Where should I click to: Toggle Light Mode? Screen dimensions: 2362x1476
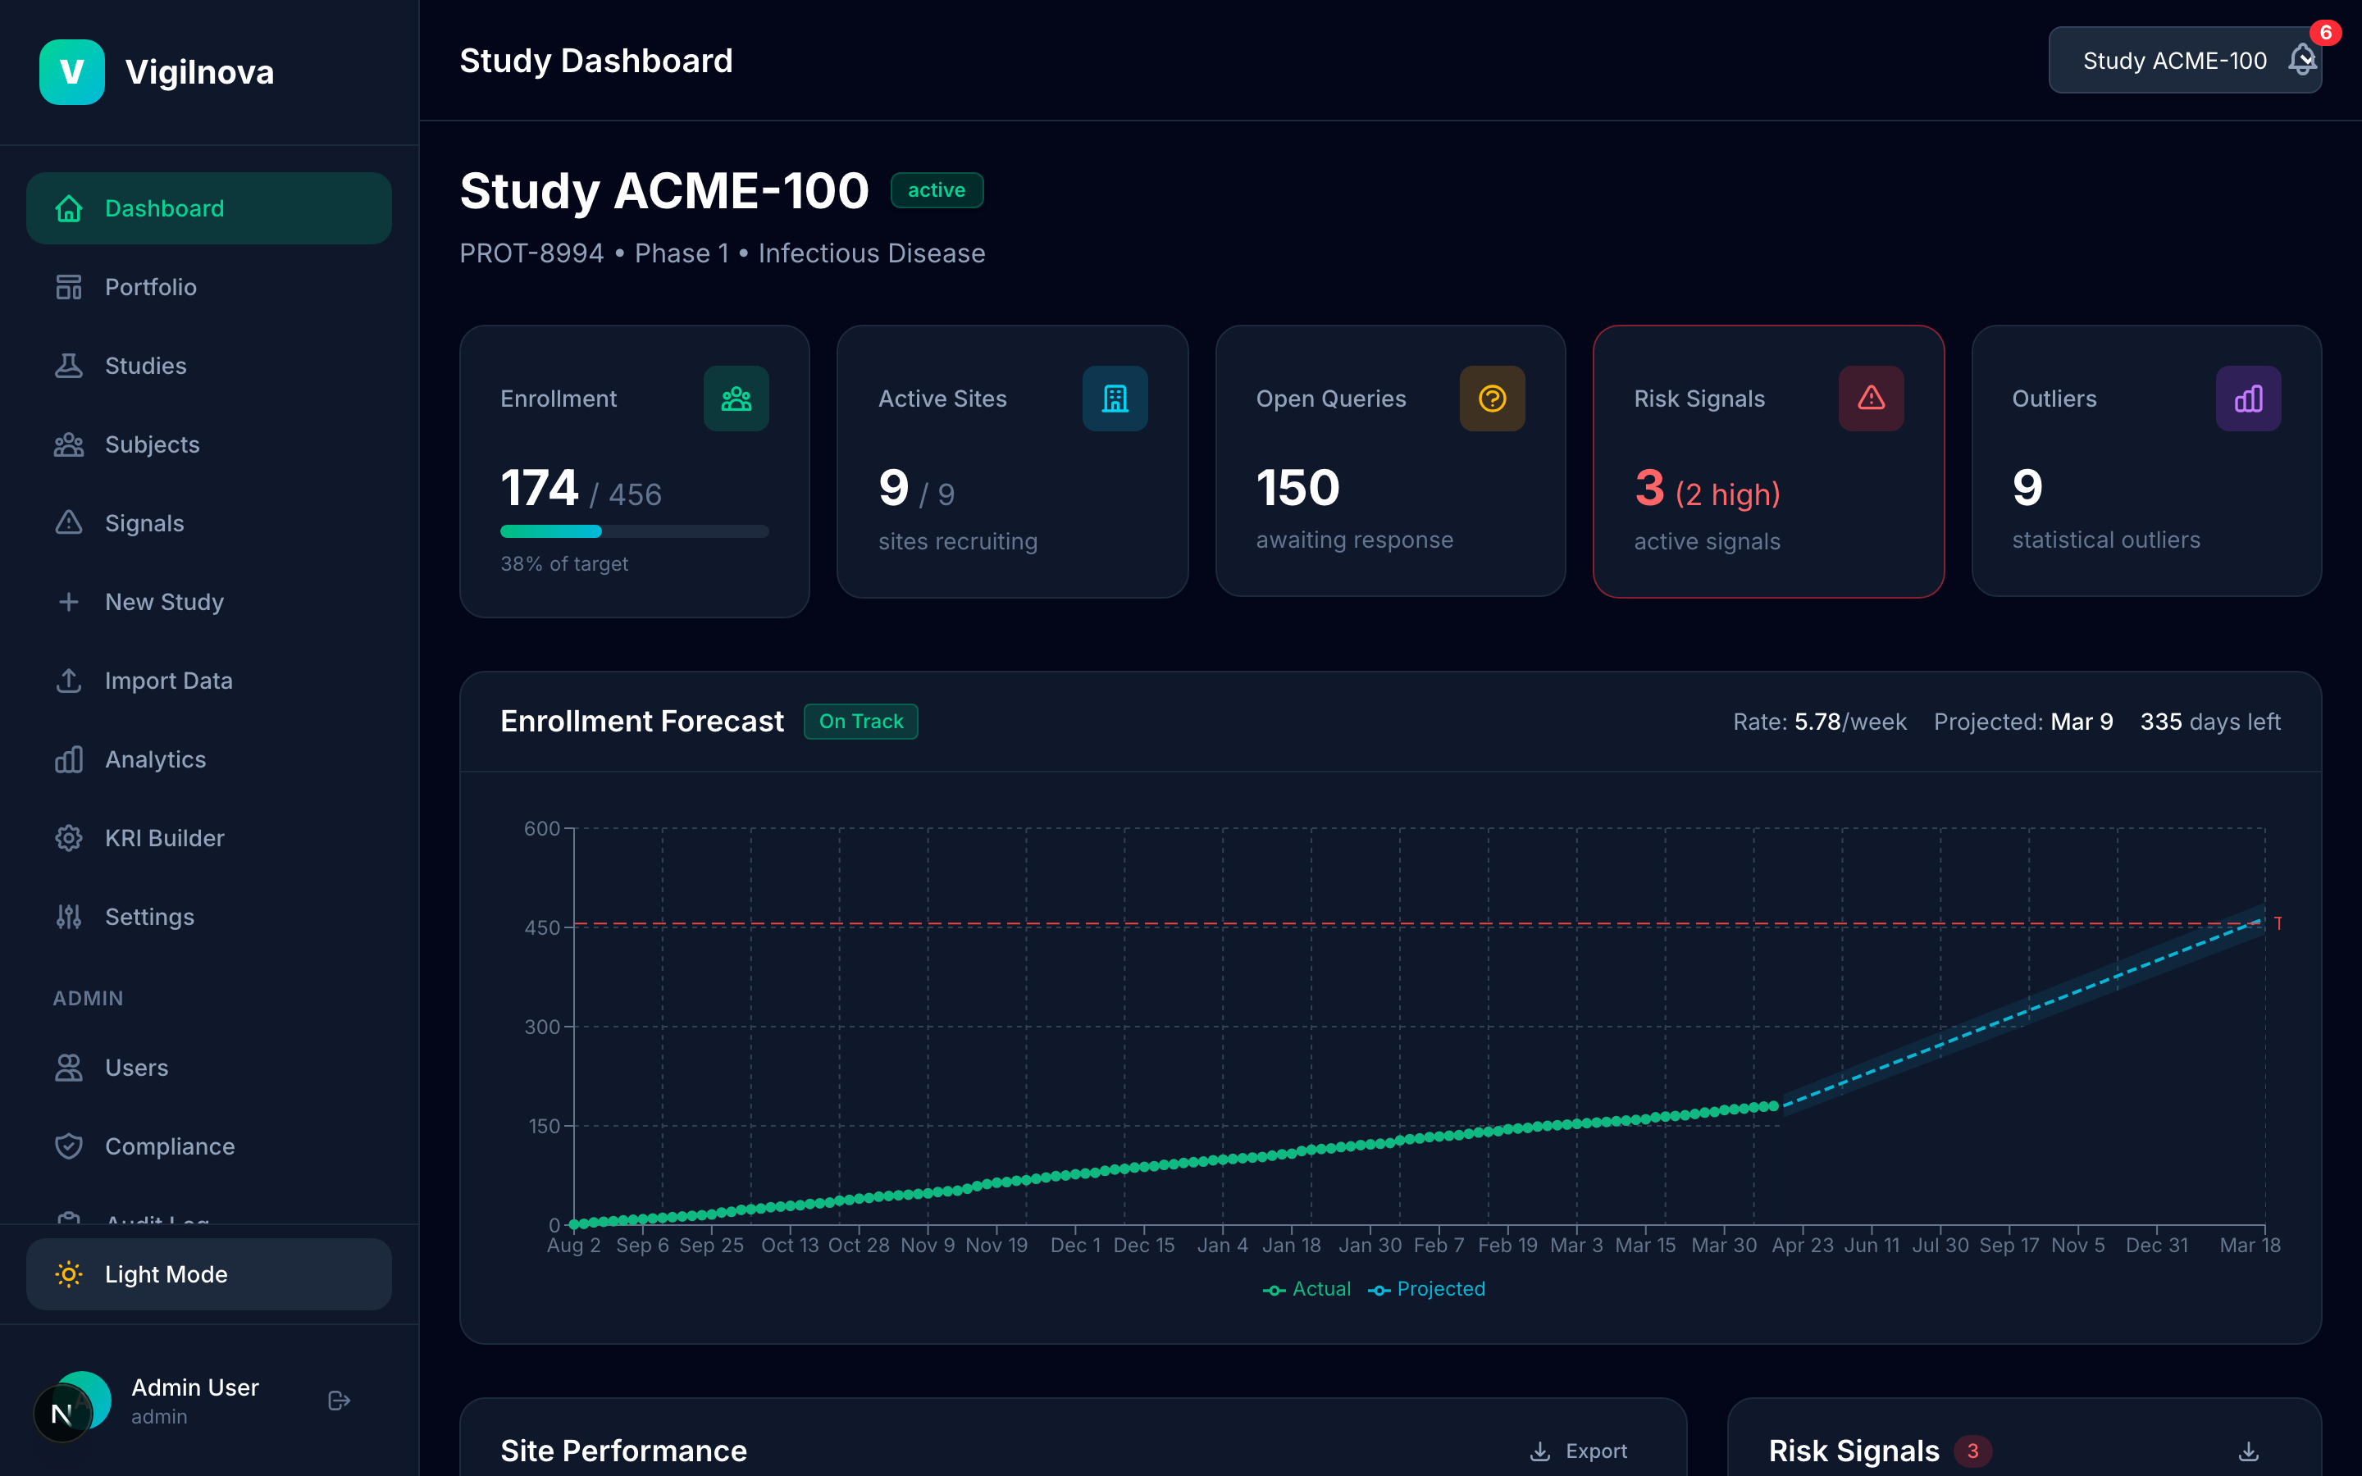coord(165,1274)
